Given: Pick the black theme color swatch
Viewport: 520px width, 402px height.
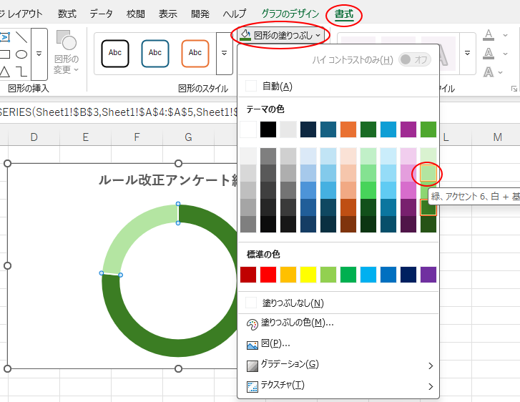Looking at the screenshot, I should [268, 129].
